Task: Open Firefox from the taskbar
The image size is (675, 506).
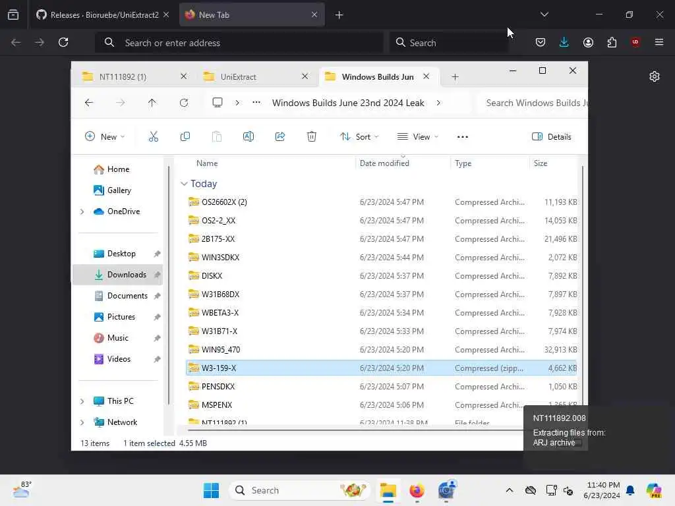Action: point(417,490)
